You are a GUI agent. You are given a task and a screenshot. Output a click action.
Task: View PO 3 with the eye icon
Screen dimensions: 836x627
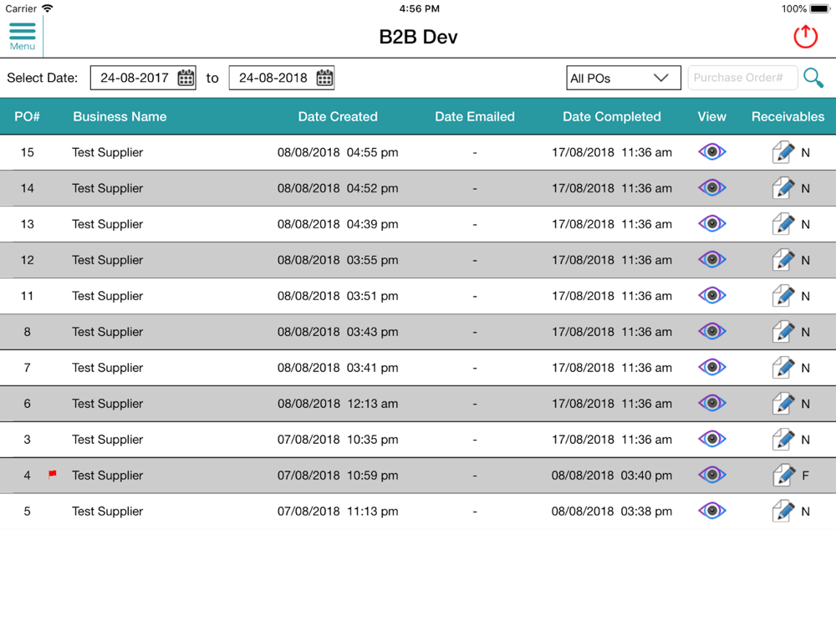tap(711, 439)
